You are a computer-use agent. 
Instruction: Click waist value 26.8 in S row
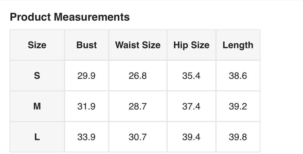(x=138, y=76)
